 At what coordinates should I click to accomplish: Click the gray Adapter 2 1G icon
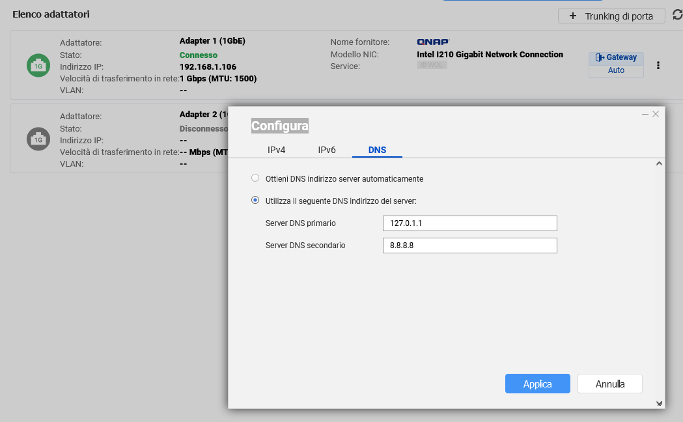(x=38, y=139)
